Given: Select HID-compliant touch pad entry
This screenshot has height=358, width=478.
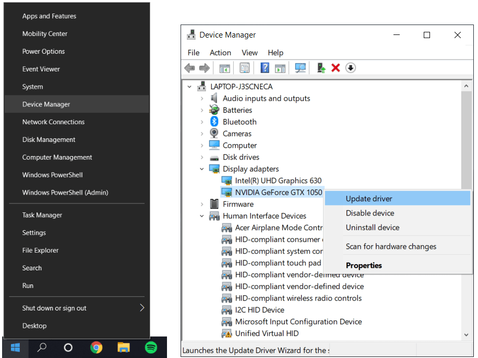Looking at the screenshot, I should point(278,263).
